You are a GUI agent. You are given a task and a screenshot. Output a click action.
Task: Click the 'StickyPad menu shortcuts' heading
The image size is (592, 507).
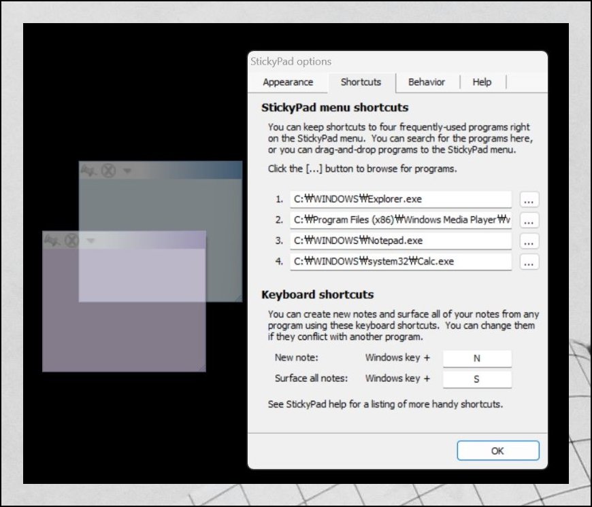click(335, 108)
